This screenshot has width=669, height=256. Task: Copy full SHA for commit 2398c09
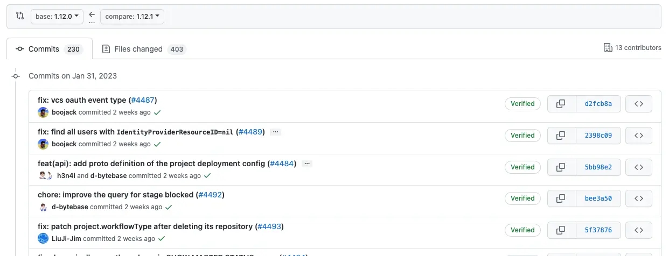pos(561,136)
